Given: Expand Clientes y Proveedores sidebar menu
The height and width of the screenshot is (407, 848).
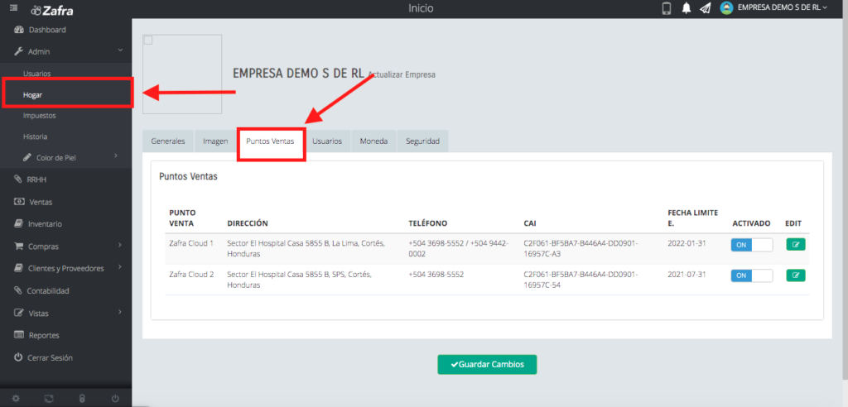Looking at the screenshot, I should point(65,268).
